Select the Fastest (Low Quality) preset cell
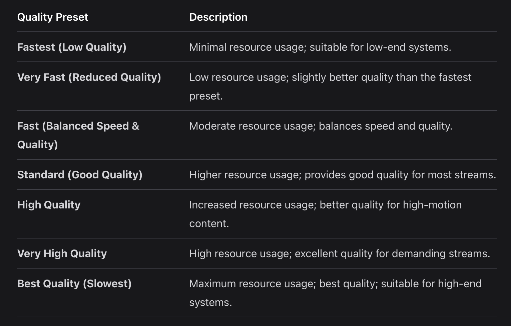Screen dimensions: 511x326 point(72,47)
